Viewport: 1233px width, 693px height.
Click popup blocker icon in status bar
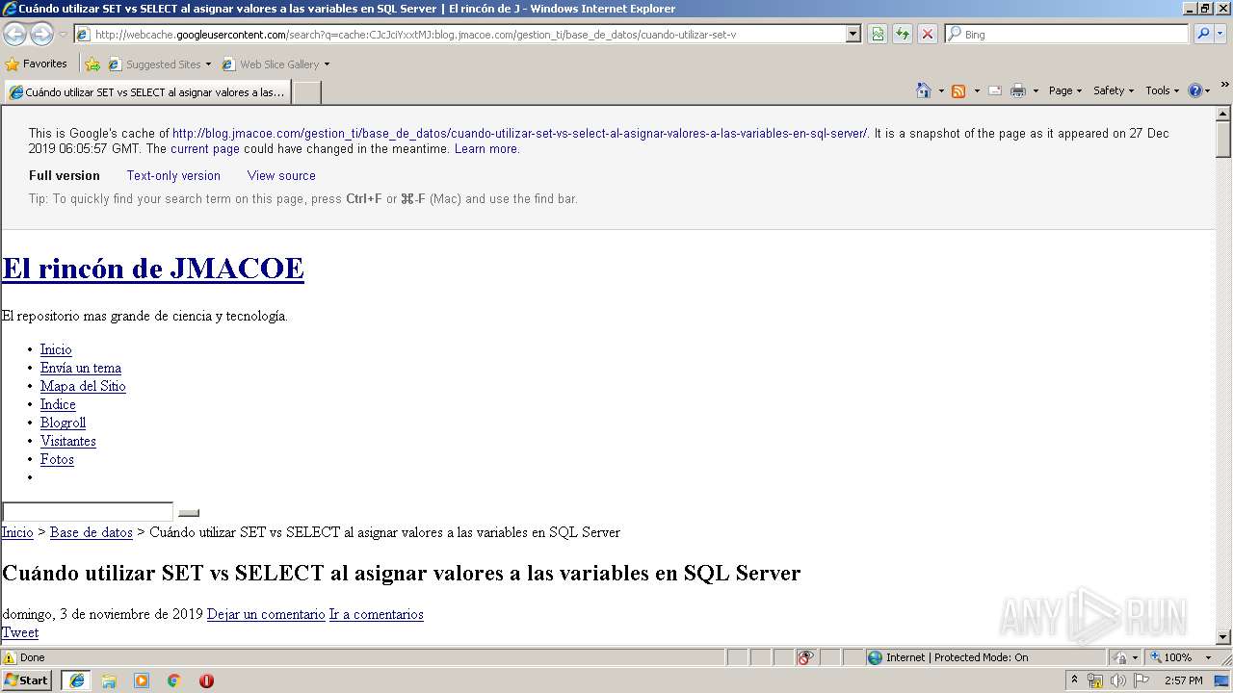click(x=805, y=657)
